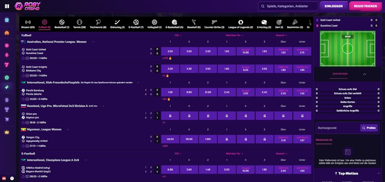385x182 pixels.
Task: Focus the Buchungscode input field
Action: [x=338, y=128]
